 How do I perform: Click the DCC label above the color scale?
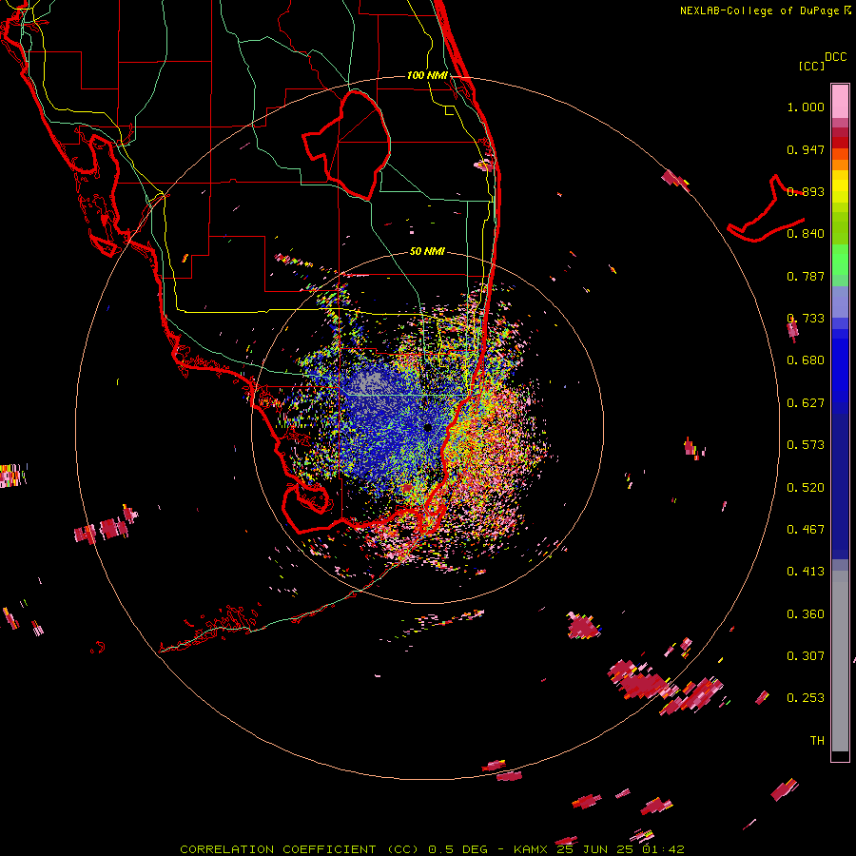[x=836, y=57]
